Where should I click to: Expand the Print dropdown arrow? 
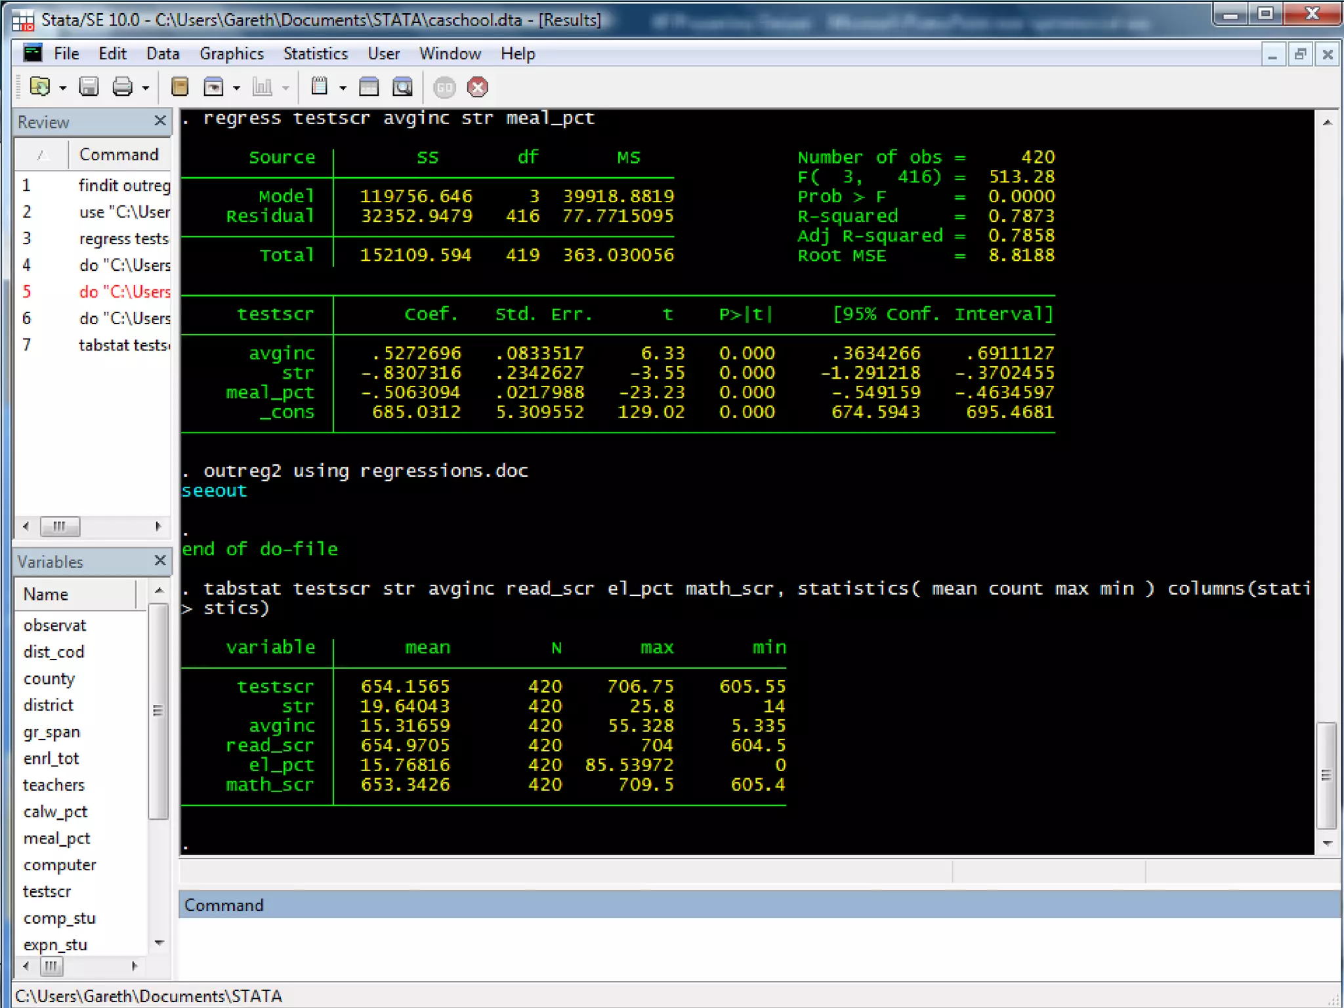(146, 88)
